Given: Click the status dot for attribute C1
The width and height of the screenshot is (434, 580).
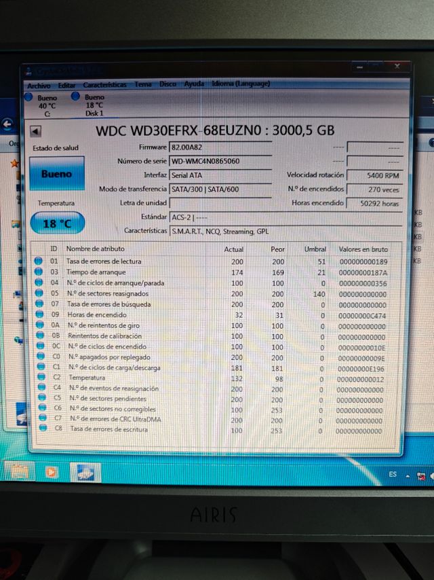Looking at the screenshot, I should tap(41, 367).
